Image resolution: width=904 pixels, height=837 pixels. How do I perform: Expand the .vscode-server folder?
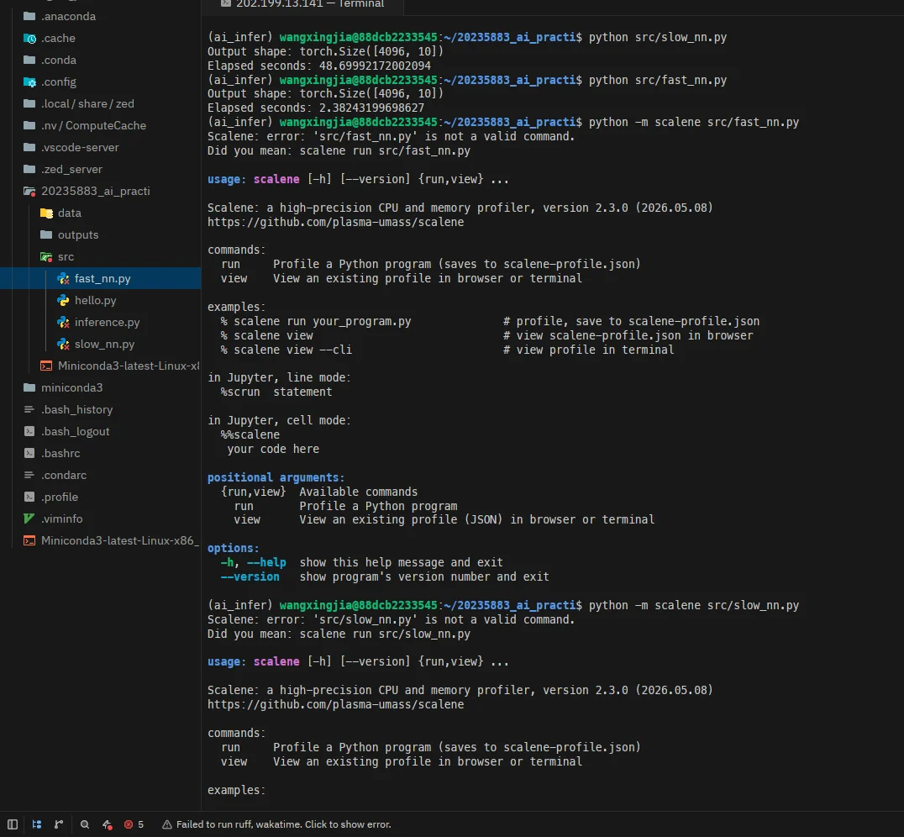point(100,148)
